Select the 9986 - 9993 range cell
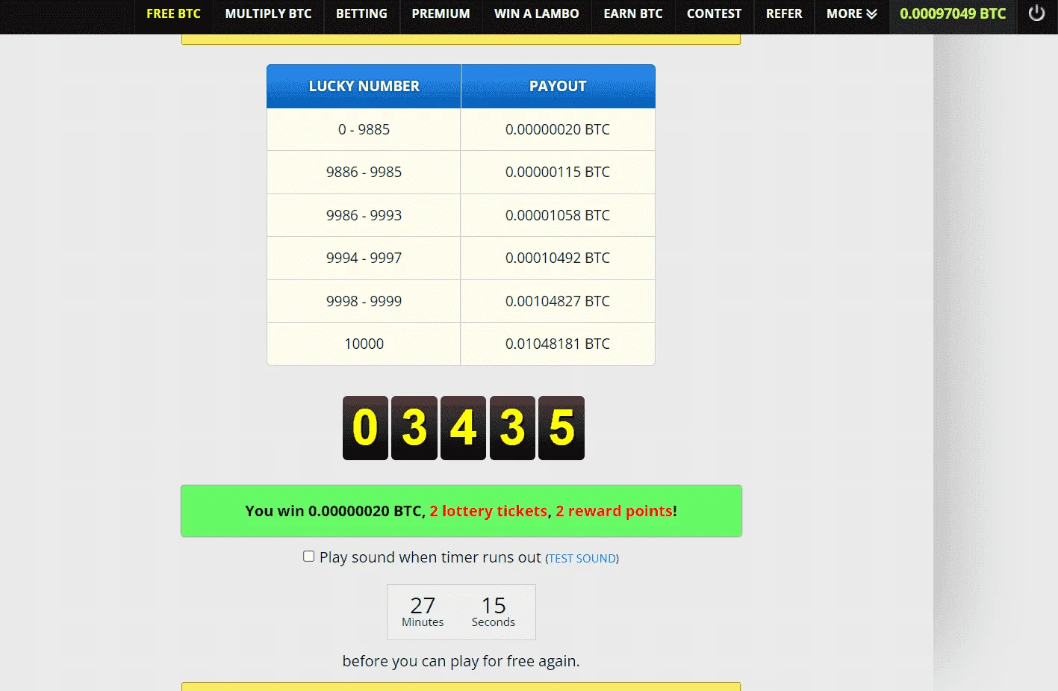Screen dimensions: 1058x691 tap(364, 215)
